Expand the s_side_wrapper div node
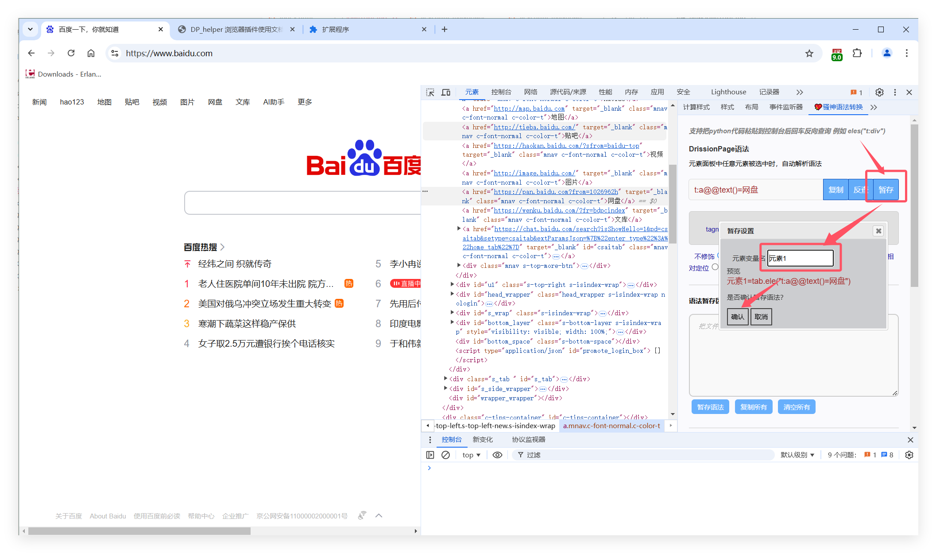This screenshot has height=553, width=936. click(x=445, y=388)
